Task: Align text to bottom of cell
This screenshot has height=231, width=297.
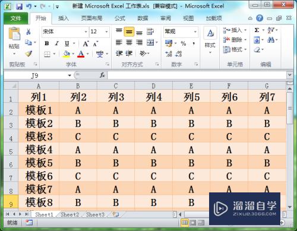Action: click(139, 32)
